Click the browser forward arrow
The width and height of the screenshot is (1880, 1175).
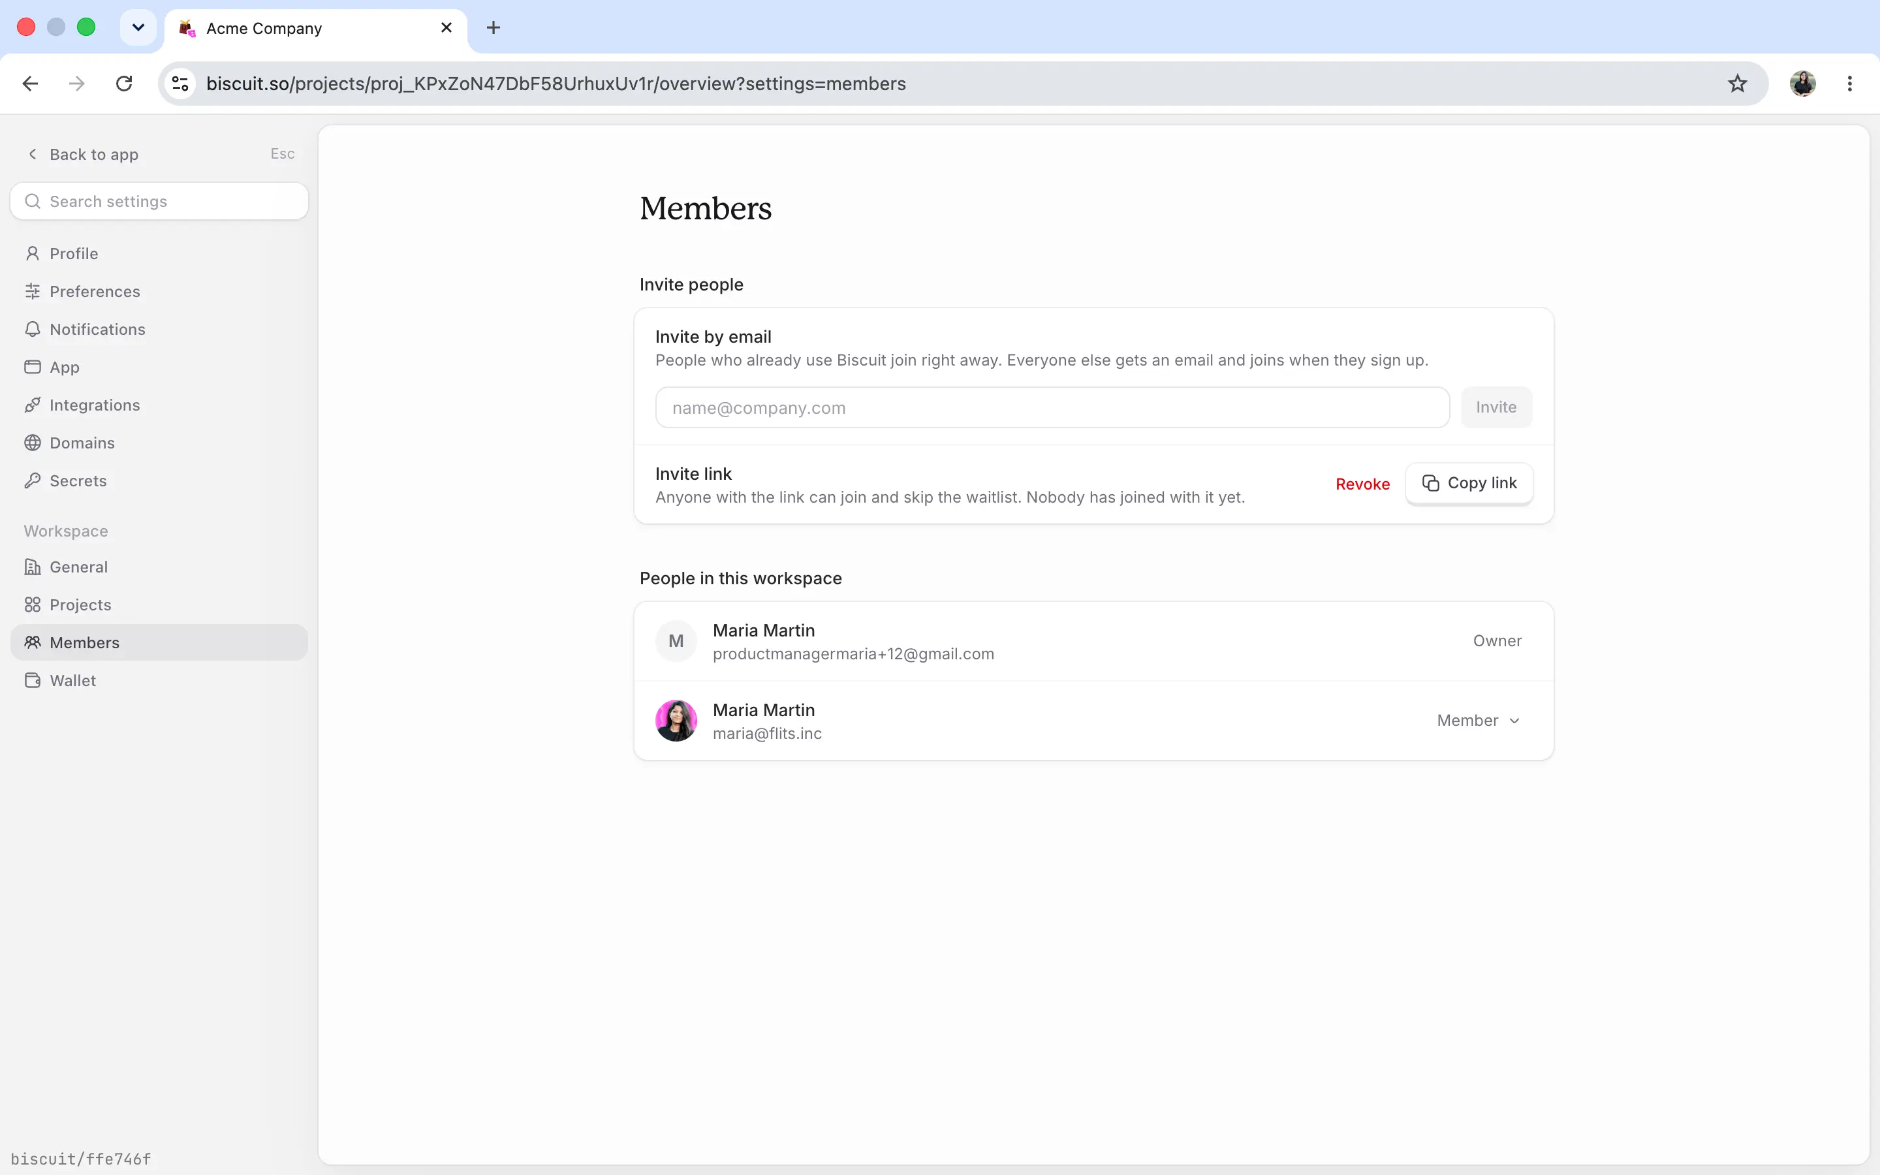coord(76,84)
